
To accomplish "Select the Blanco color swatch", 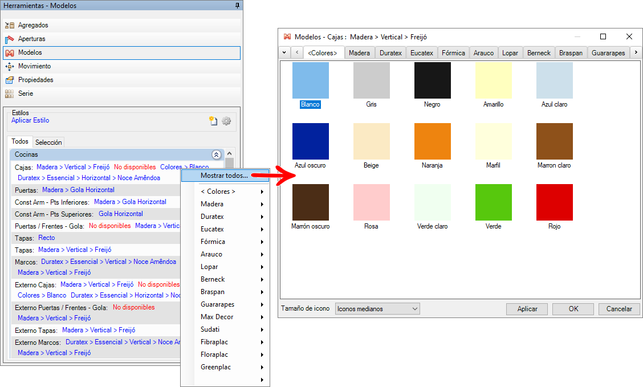I will [311, 80].
